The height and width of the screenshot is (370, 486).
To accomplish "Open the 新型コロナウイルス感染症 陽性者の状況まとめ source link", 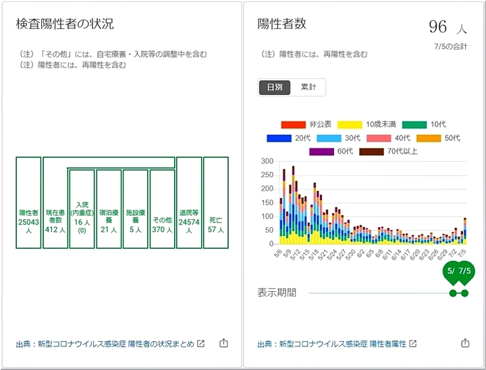I will (105, 344).
